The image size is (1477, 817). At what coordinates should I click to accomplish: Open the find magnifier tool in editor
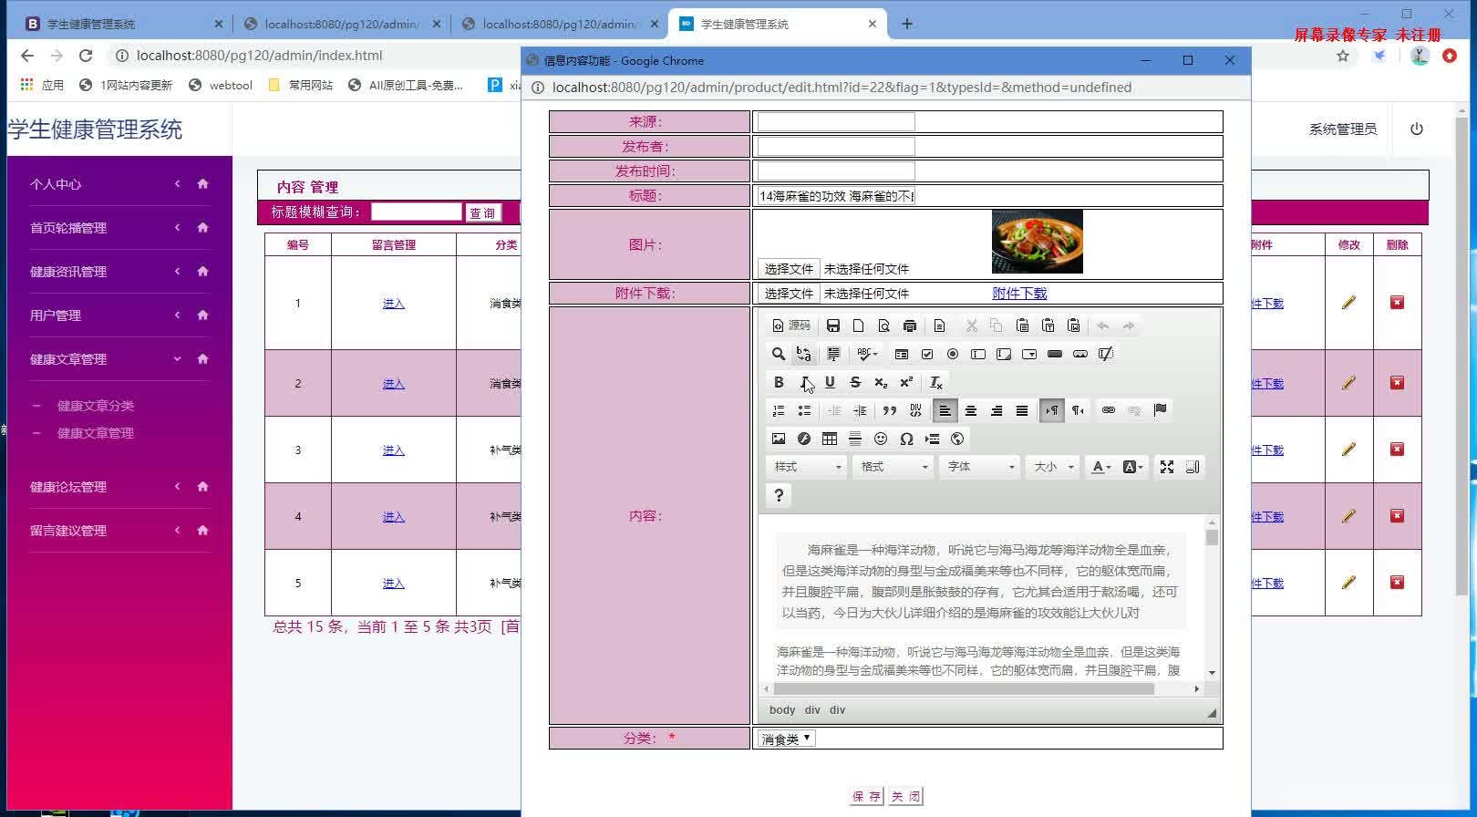(779, 354)
